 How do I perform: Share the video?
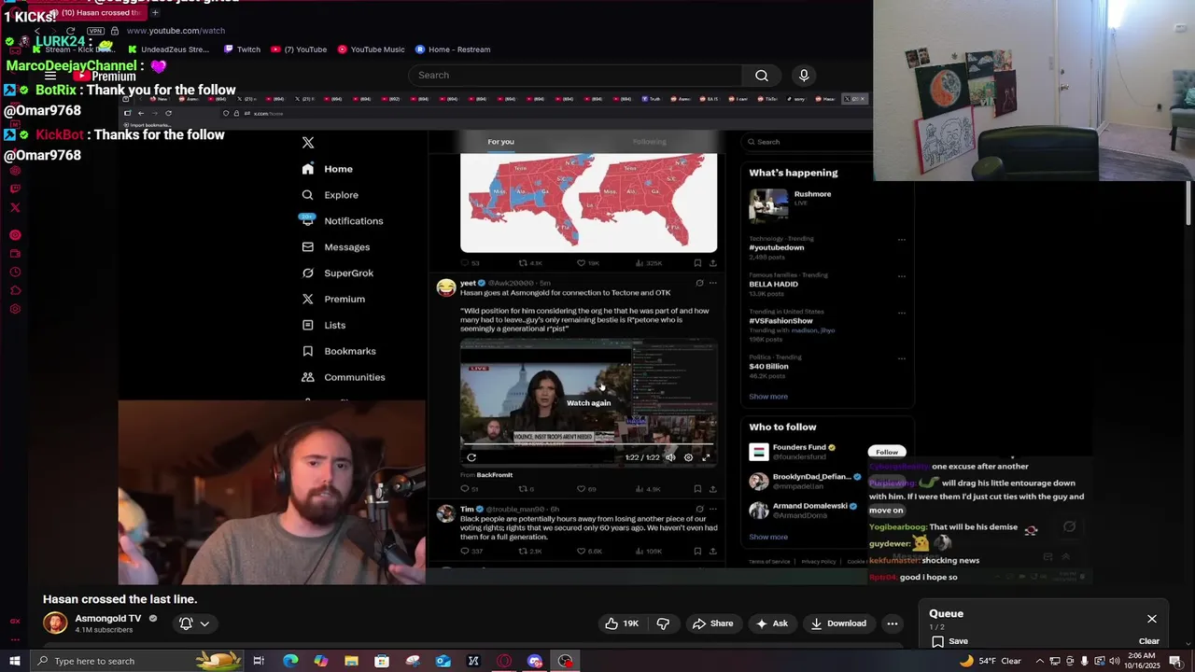[x=712, y=623]
